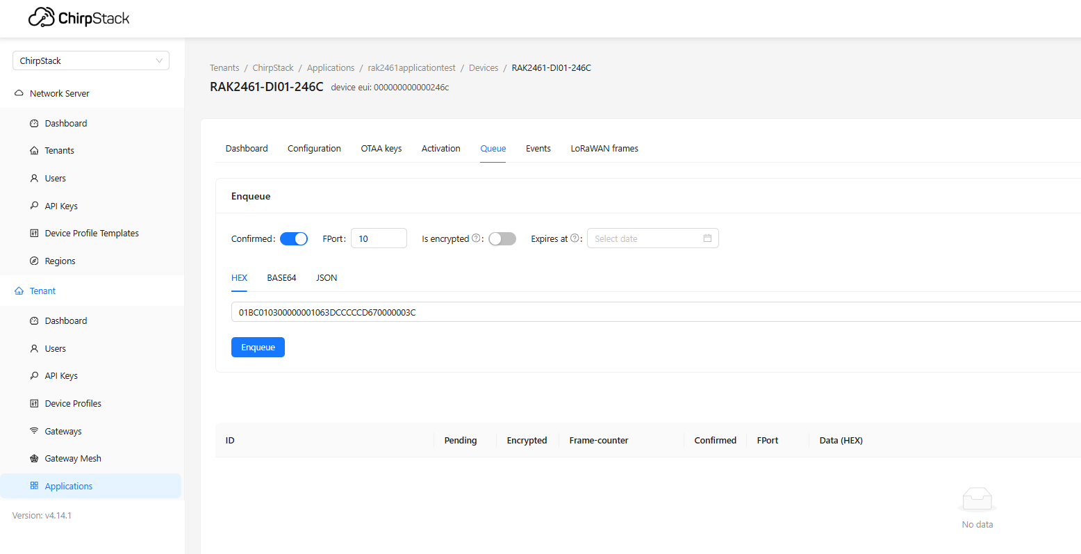
Task: Expand the Network Server section
Action: click(x=59, y=92)
